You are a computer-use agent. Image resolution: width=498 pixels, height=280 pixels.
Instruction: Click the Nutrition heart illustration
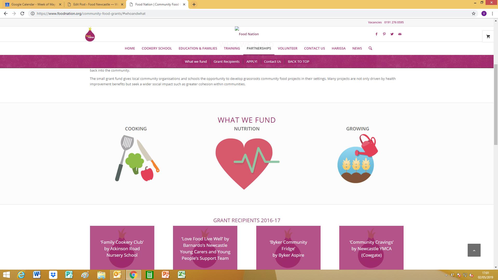[247, 164]
